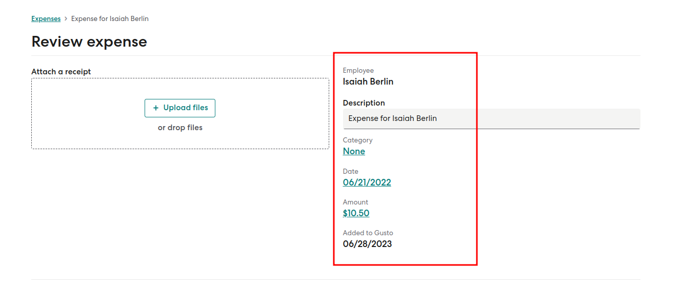Screen dimensions: 682x287
Task: Click the Amount label
Action: [x=355, y=202]
